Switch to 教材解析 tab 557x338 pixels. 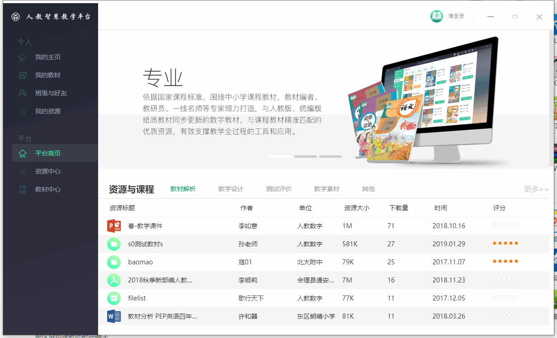click(x=183, y=189)
